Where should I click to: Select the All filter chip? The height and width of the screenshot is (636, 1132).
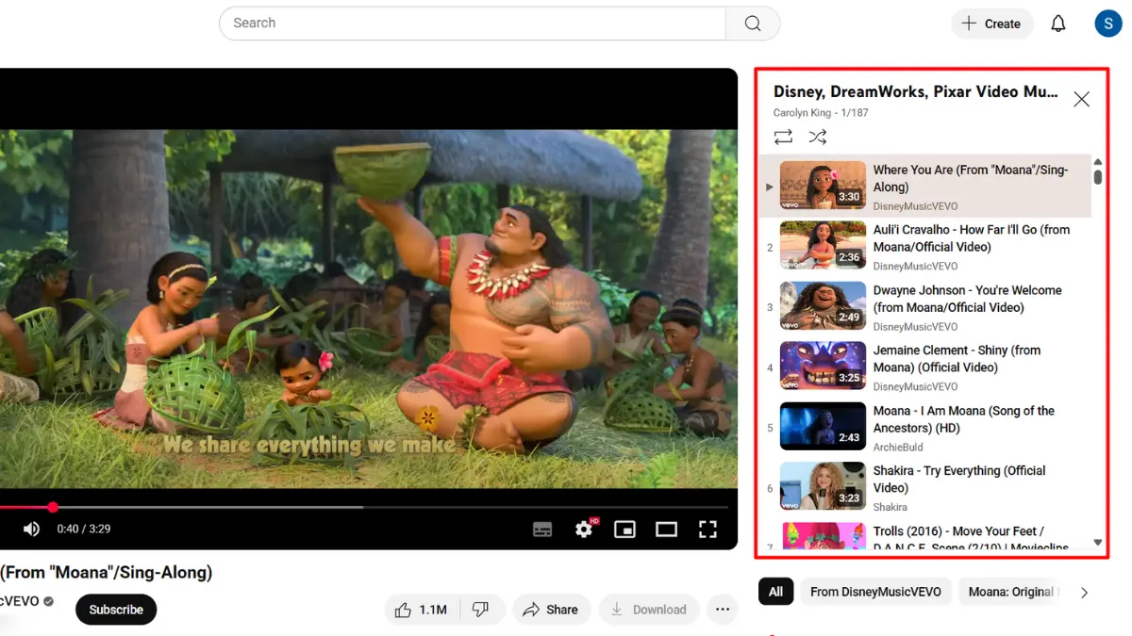pos(775,593)
